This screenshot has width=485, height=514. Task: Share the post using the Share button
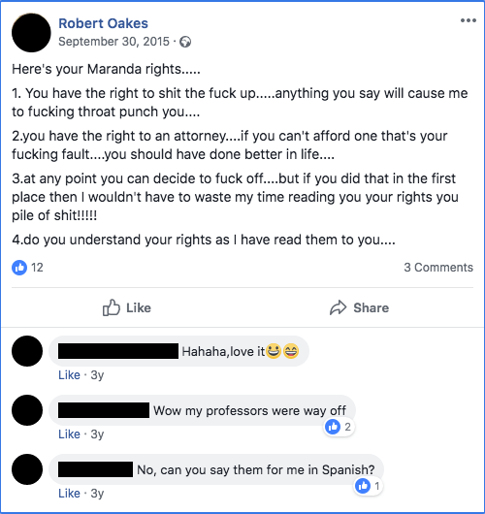tap(359, 307)
